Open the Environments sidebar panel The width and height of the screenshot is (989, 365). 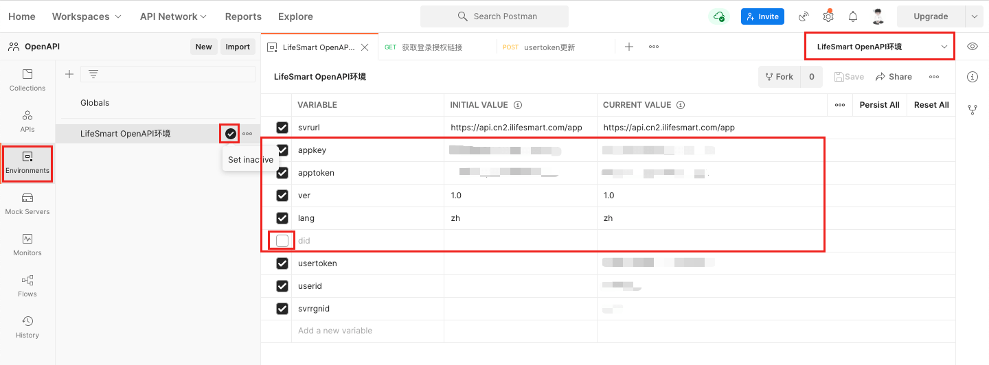27,163
